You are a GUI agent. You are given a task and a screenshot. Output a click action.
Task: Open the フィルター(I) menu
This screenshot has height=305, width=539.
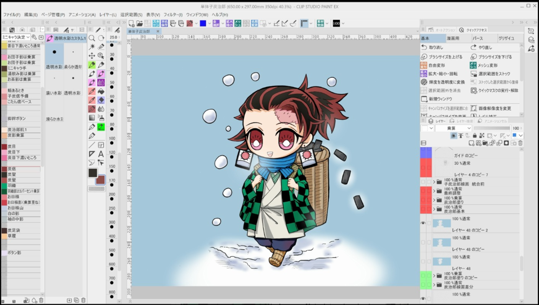tap(173, 15)
